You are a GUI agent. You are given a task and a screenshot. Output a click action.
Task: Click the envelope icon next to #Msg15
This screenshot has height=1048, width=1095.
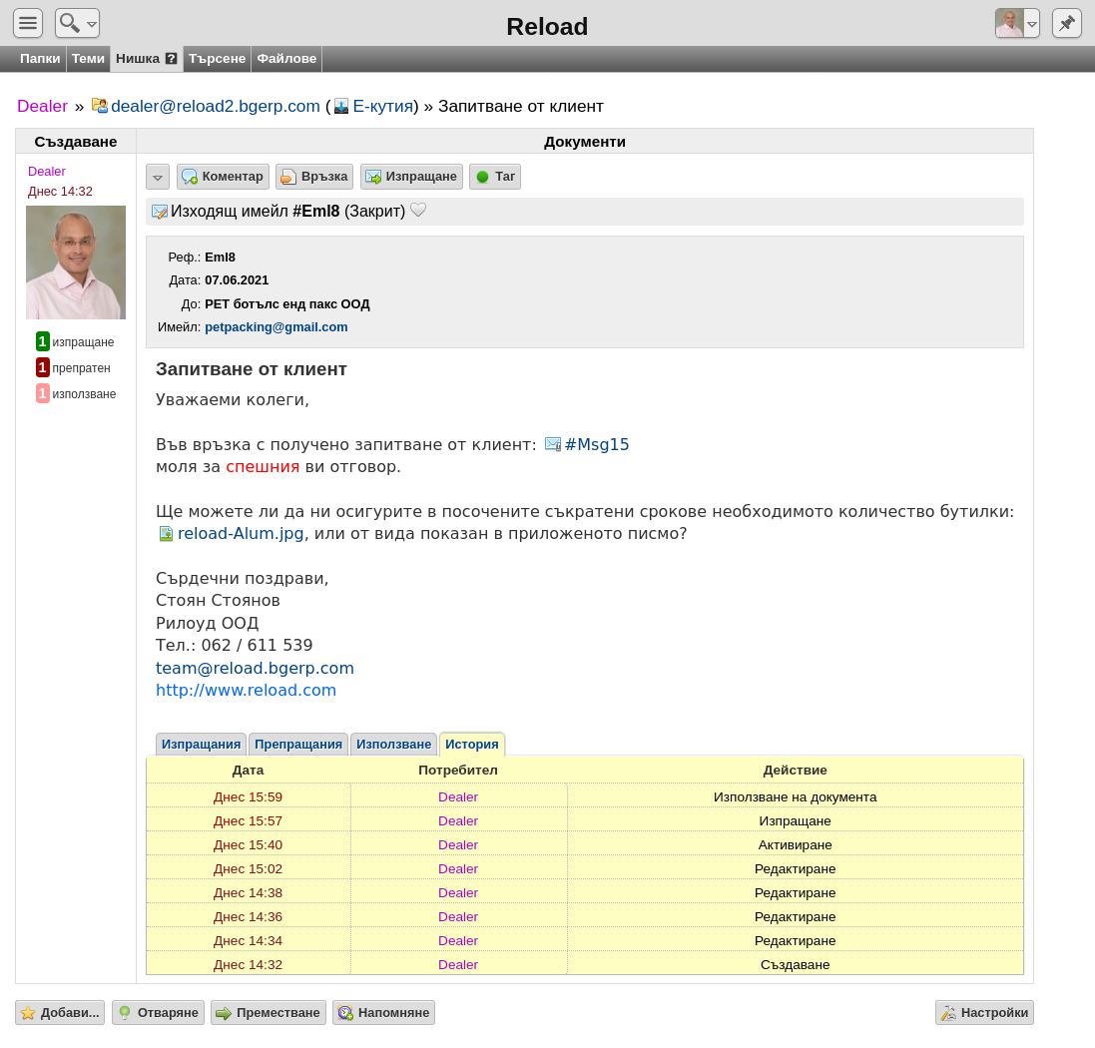click(x=552, y=445)
